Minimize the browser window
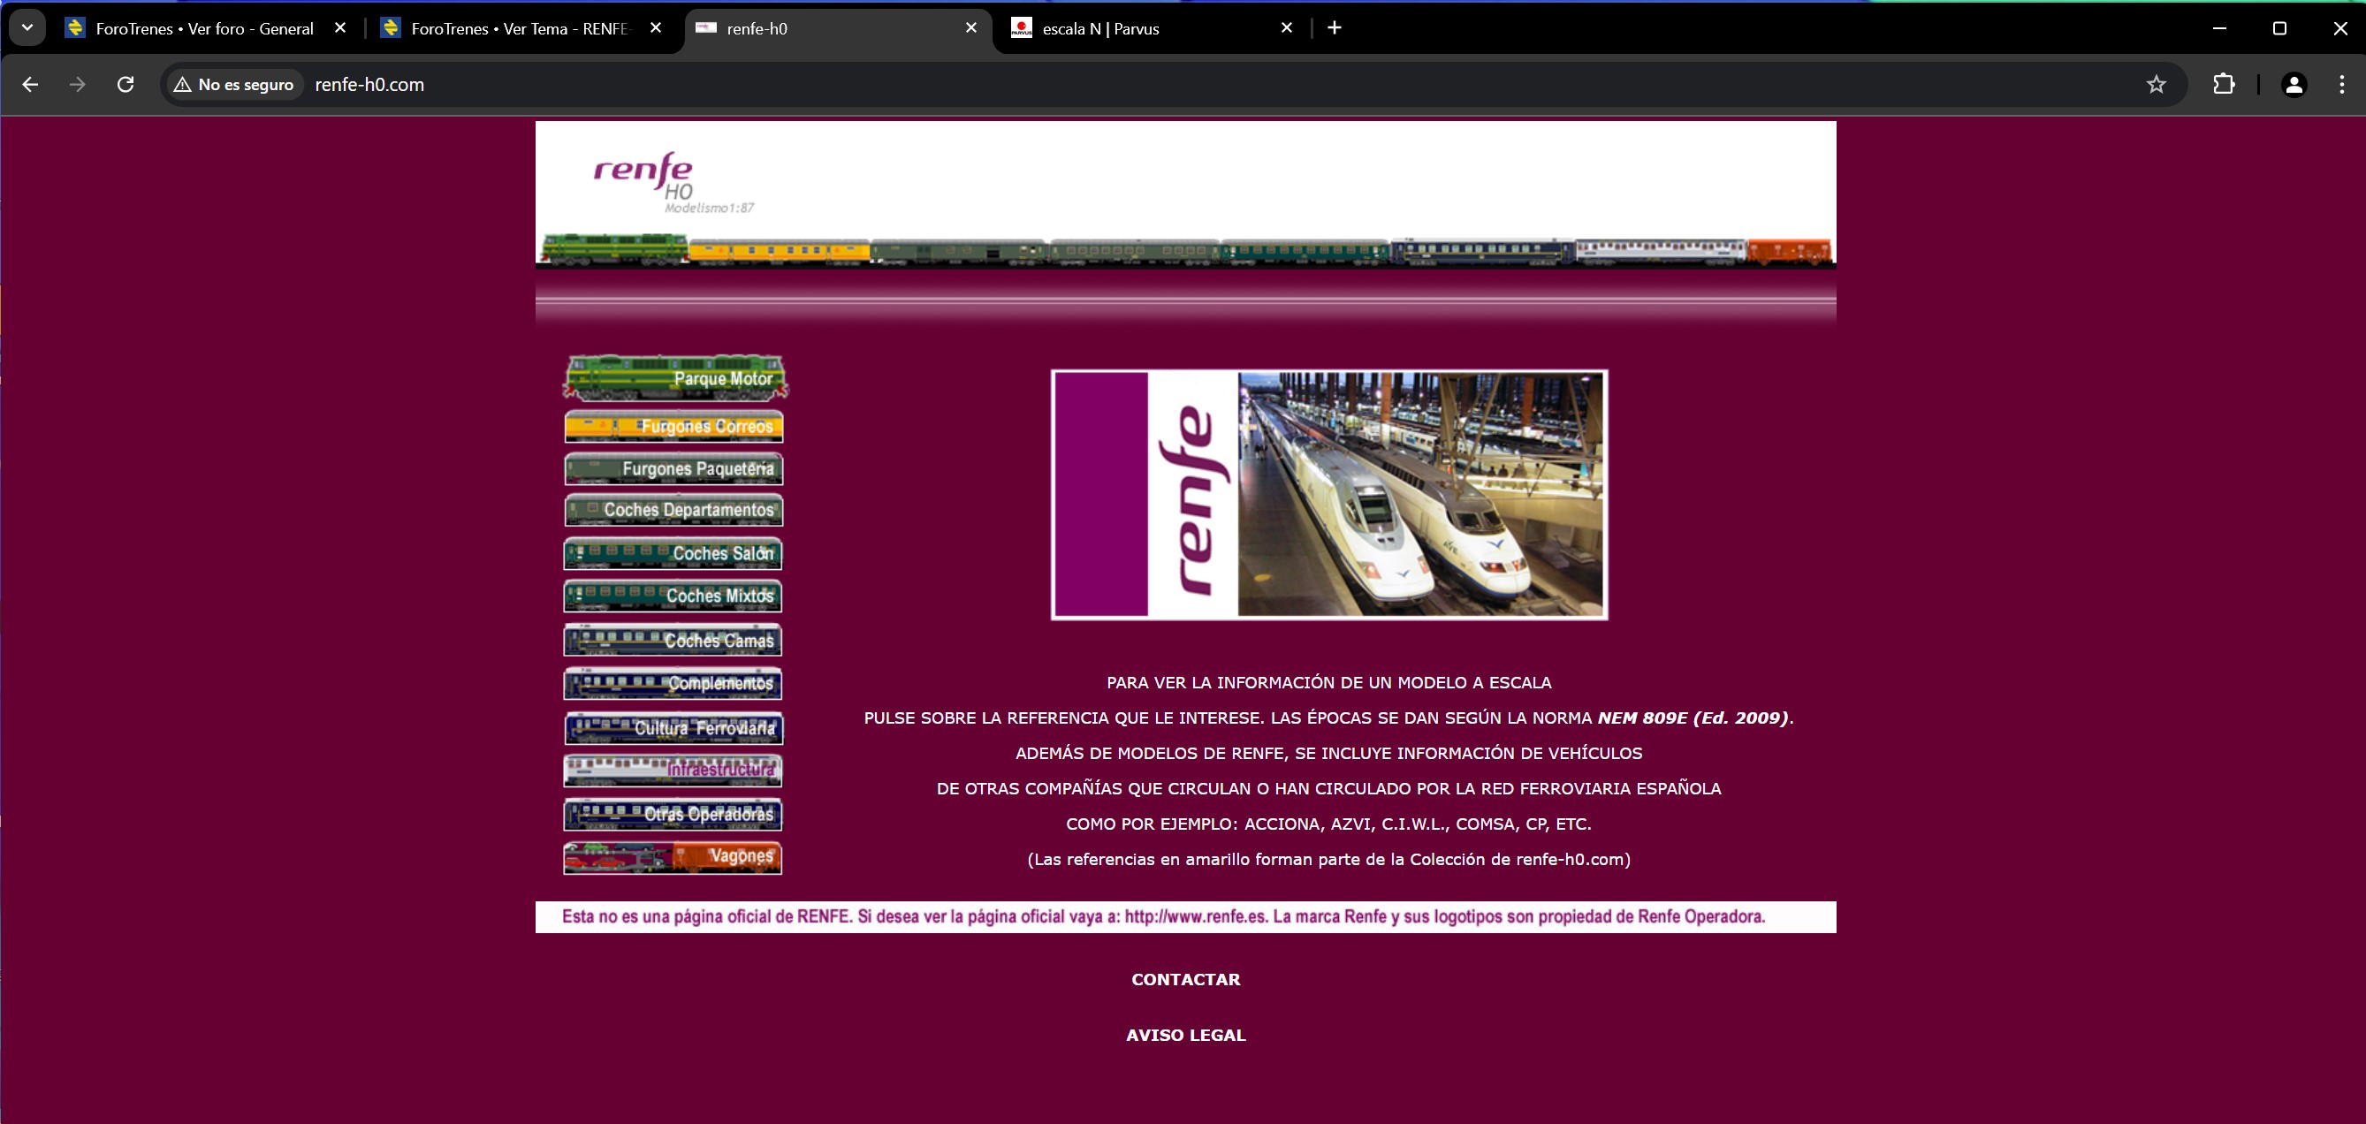Screen dimensions: 2366x1124 point(2219,28)
